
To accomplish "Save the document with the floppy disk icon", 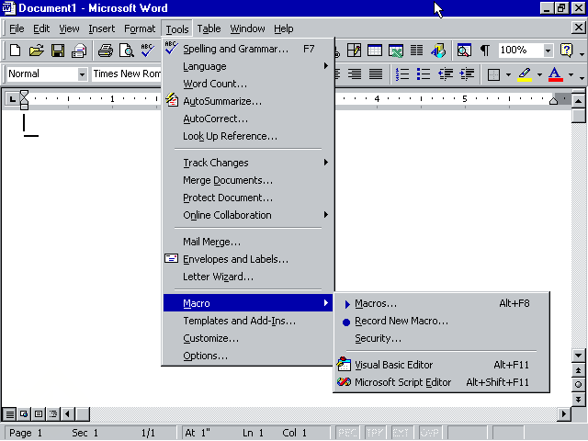I will coord(58,51).
